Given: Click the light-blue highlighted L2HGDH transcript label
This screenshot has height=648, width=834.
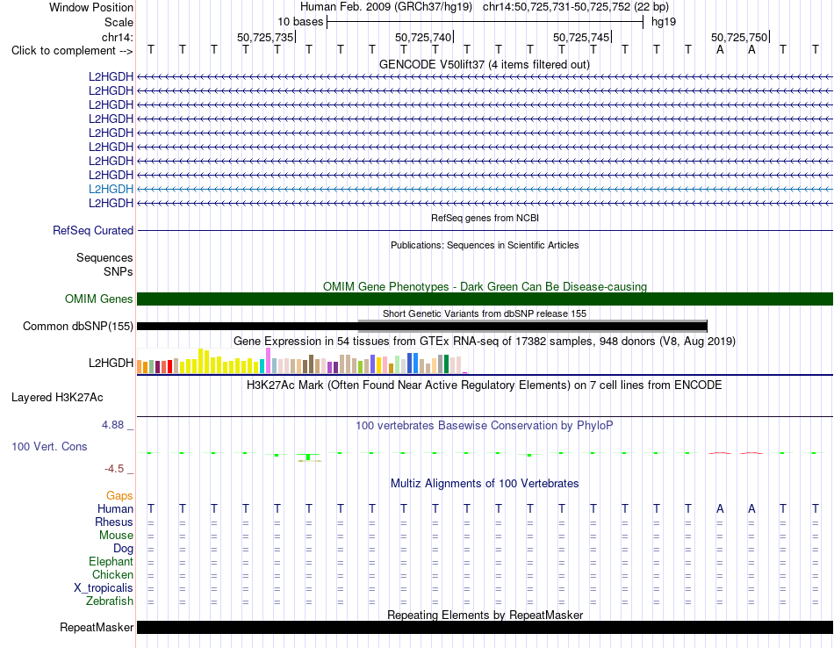Looking at the screenshot, I should (111, 189).
